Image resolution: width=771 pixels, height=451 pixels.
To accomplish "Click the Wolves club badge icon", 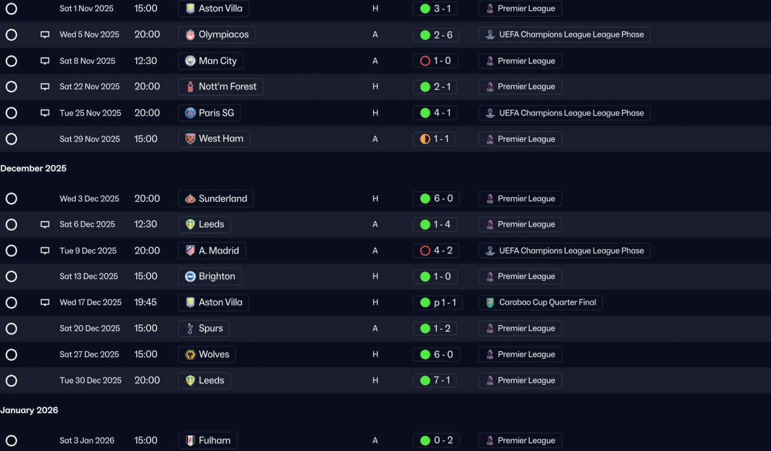I will pyautogui.click(x=190, y=355).
